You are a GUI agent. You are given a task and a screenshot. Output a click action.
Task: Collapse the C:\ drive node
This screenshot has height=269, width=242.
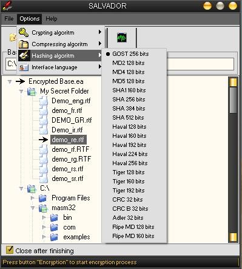(x=21, y=188)
